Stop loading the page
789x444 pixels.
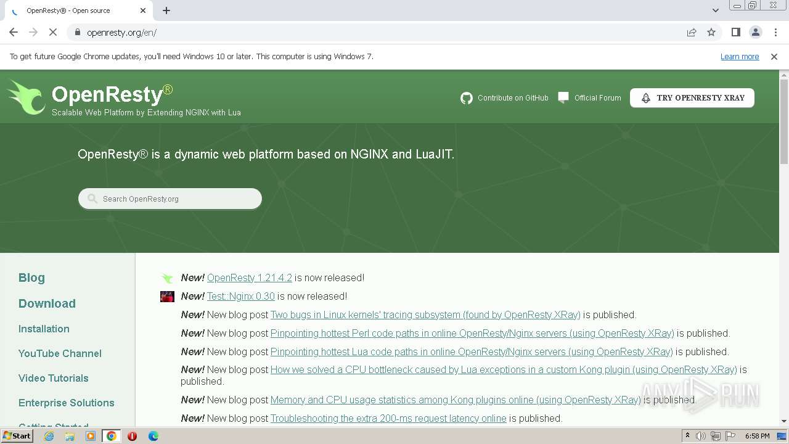click(x=53, y=32)
